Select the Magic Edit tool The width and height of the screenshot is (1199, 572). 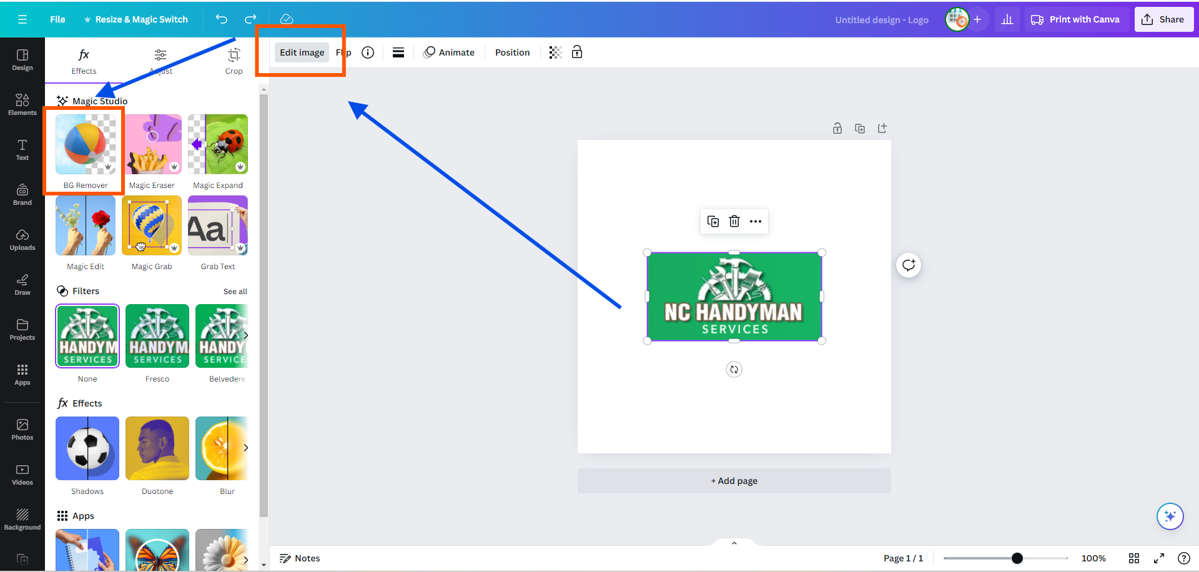pyautogui.click(x=86, y=233)
